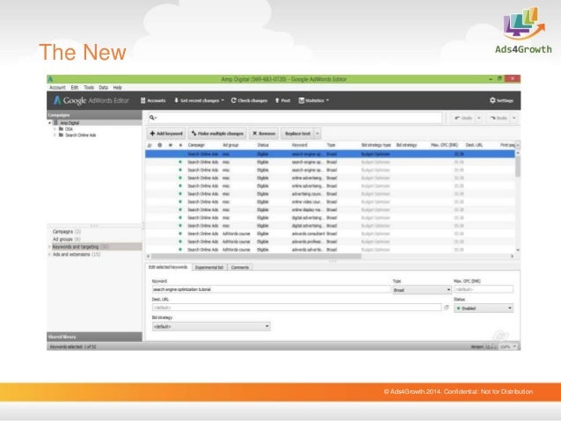
Task: Collapse the Amp Digital tree node
Action: [x=50, y=123]
